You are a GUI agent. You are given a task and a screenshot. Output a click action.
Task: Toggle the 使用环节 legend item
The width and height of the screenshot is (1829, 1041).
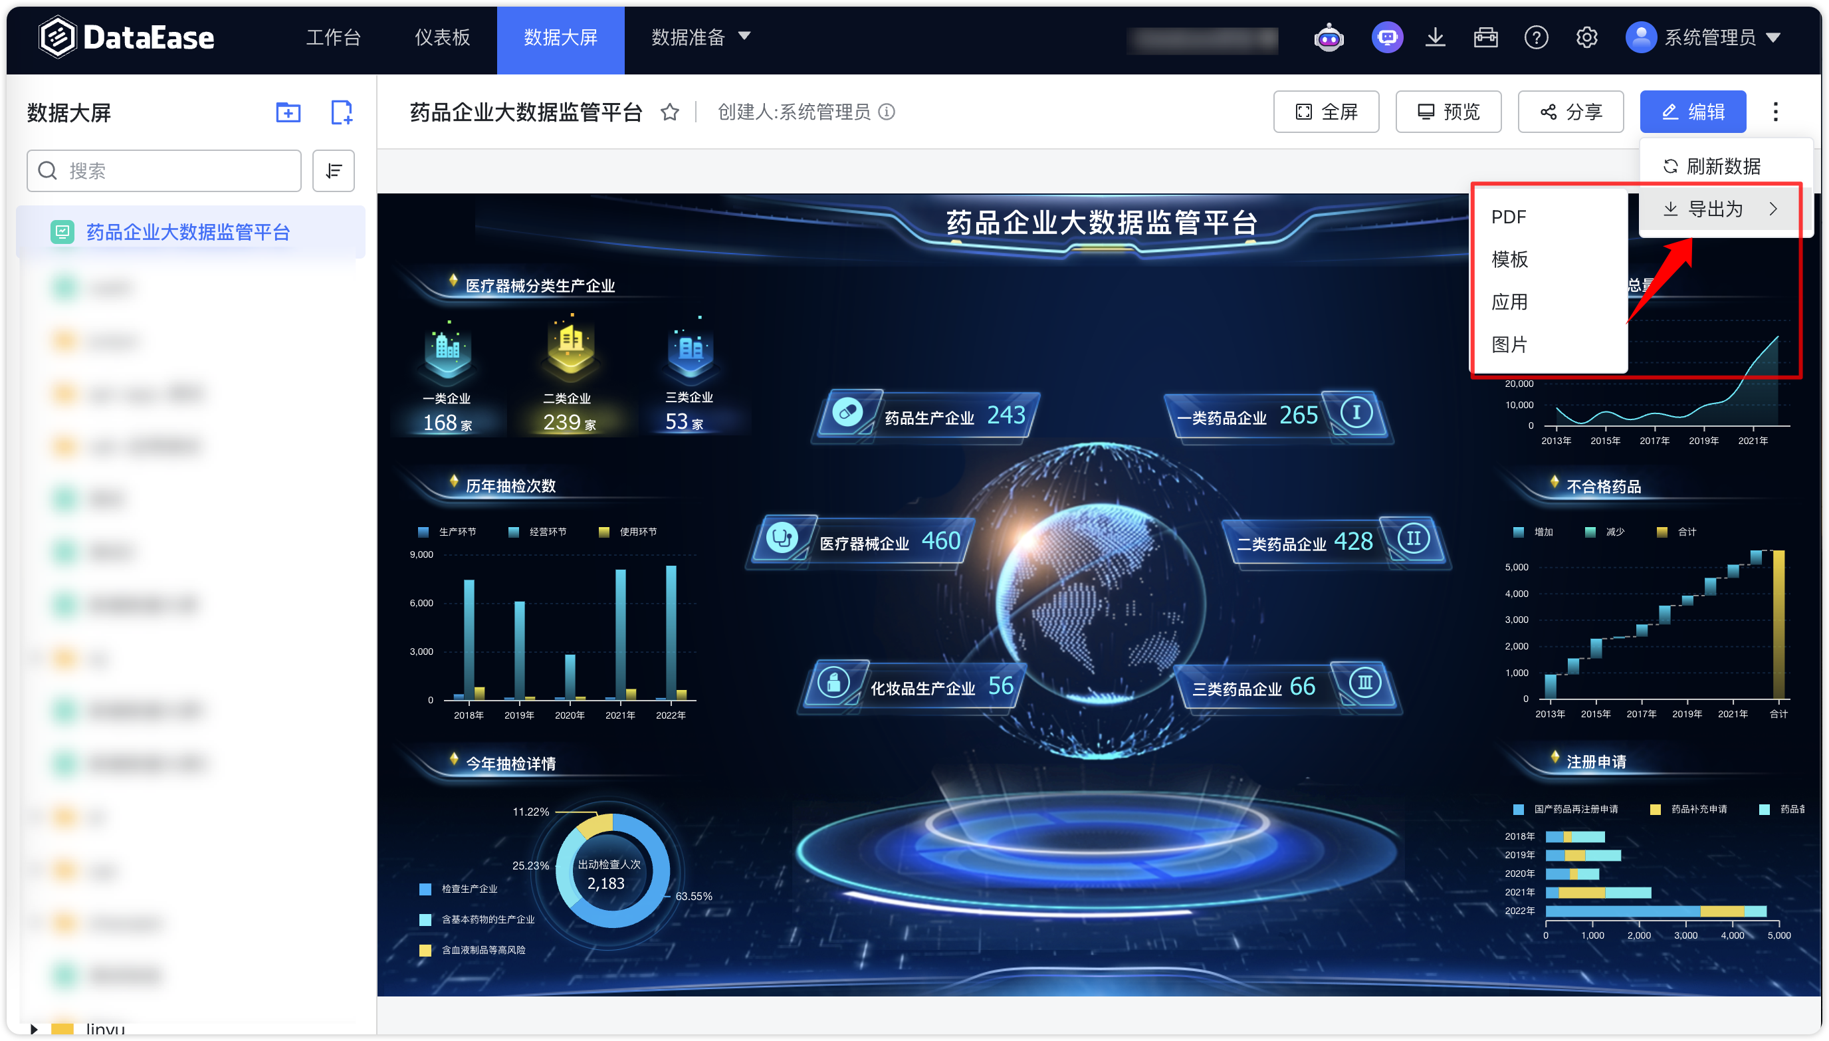point(627,532)
